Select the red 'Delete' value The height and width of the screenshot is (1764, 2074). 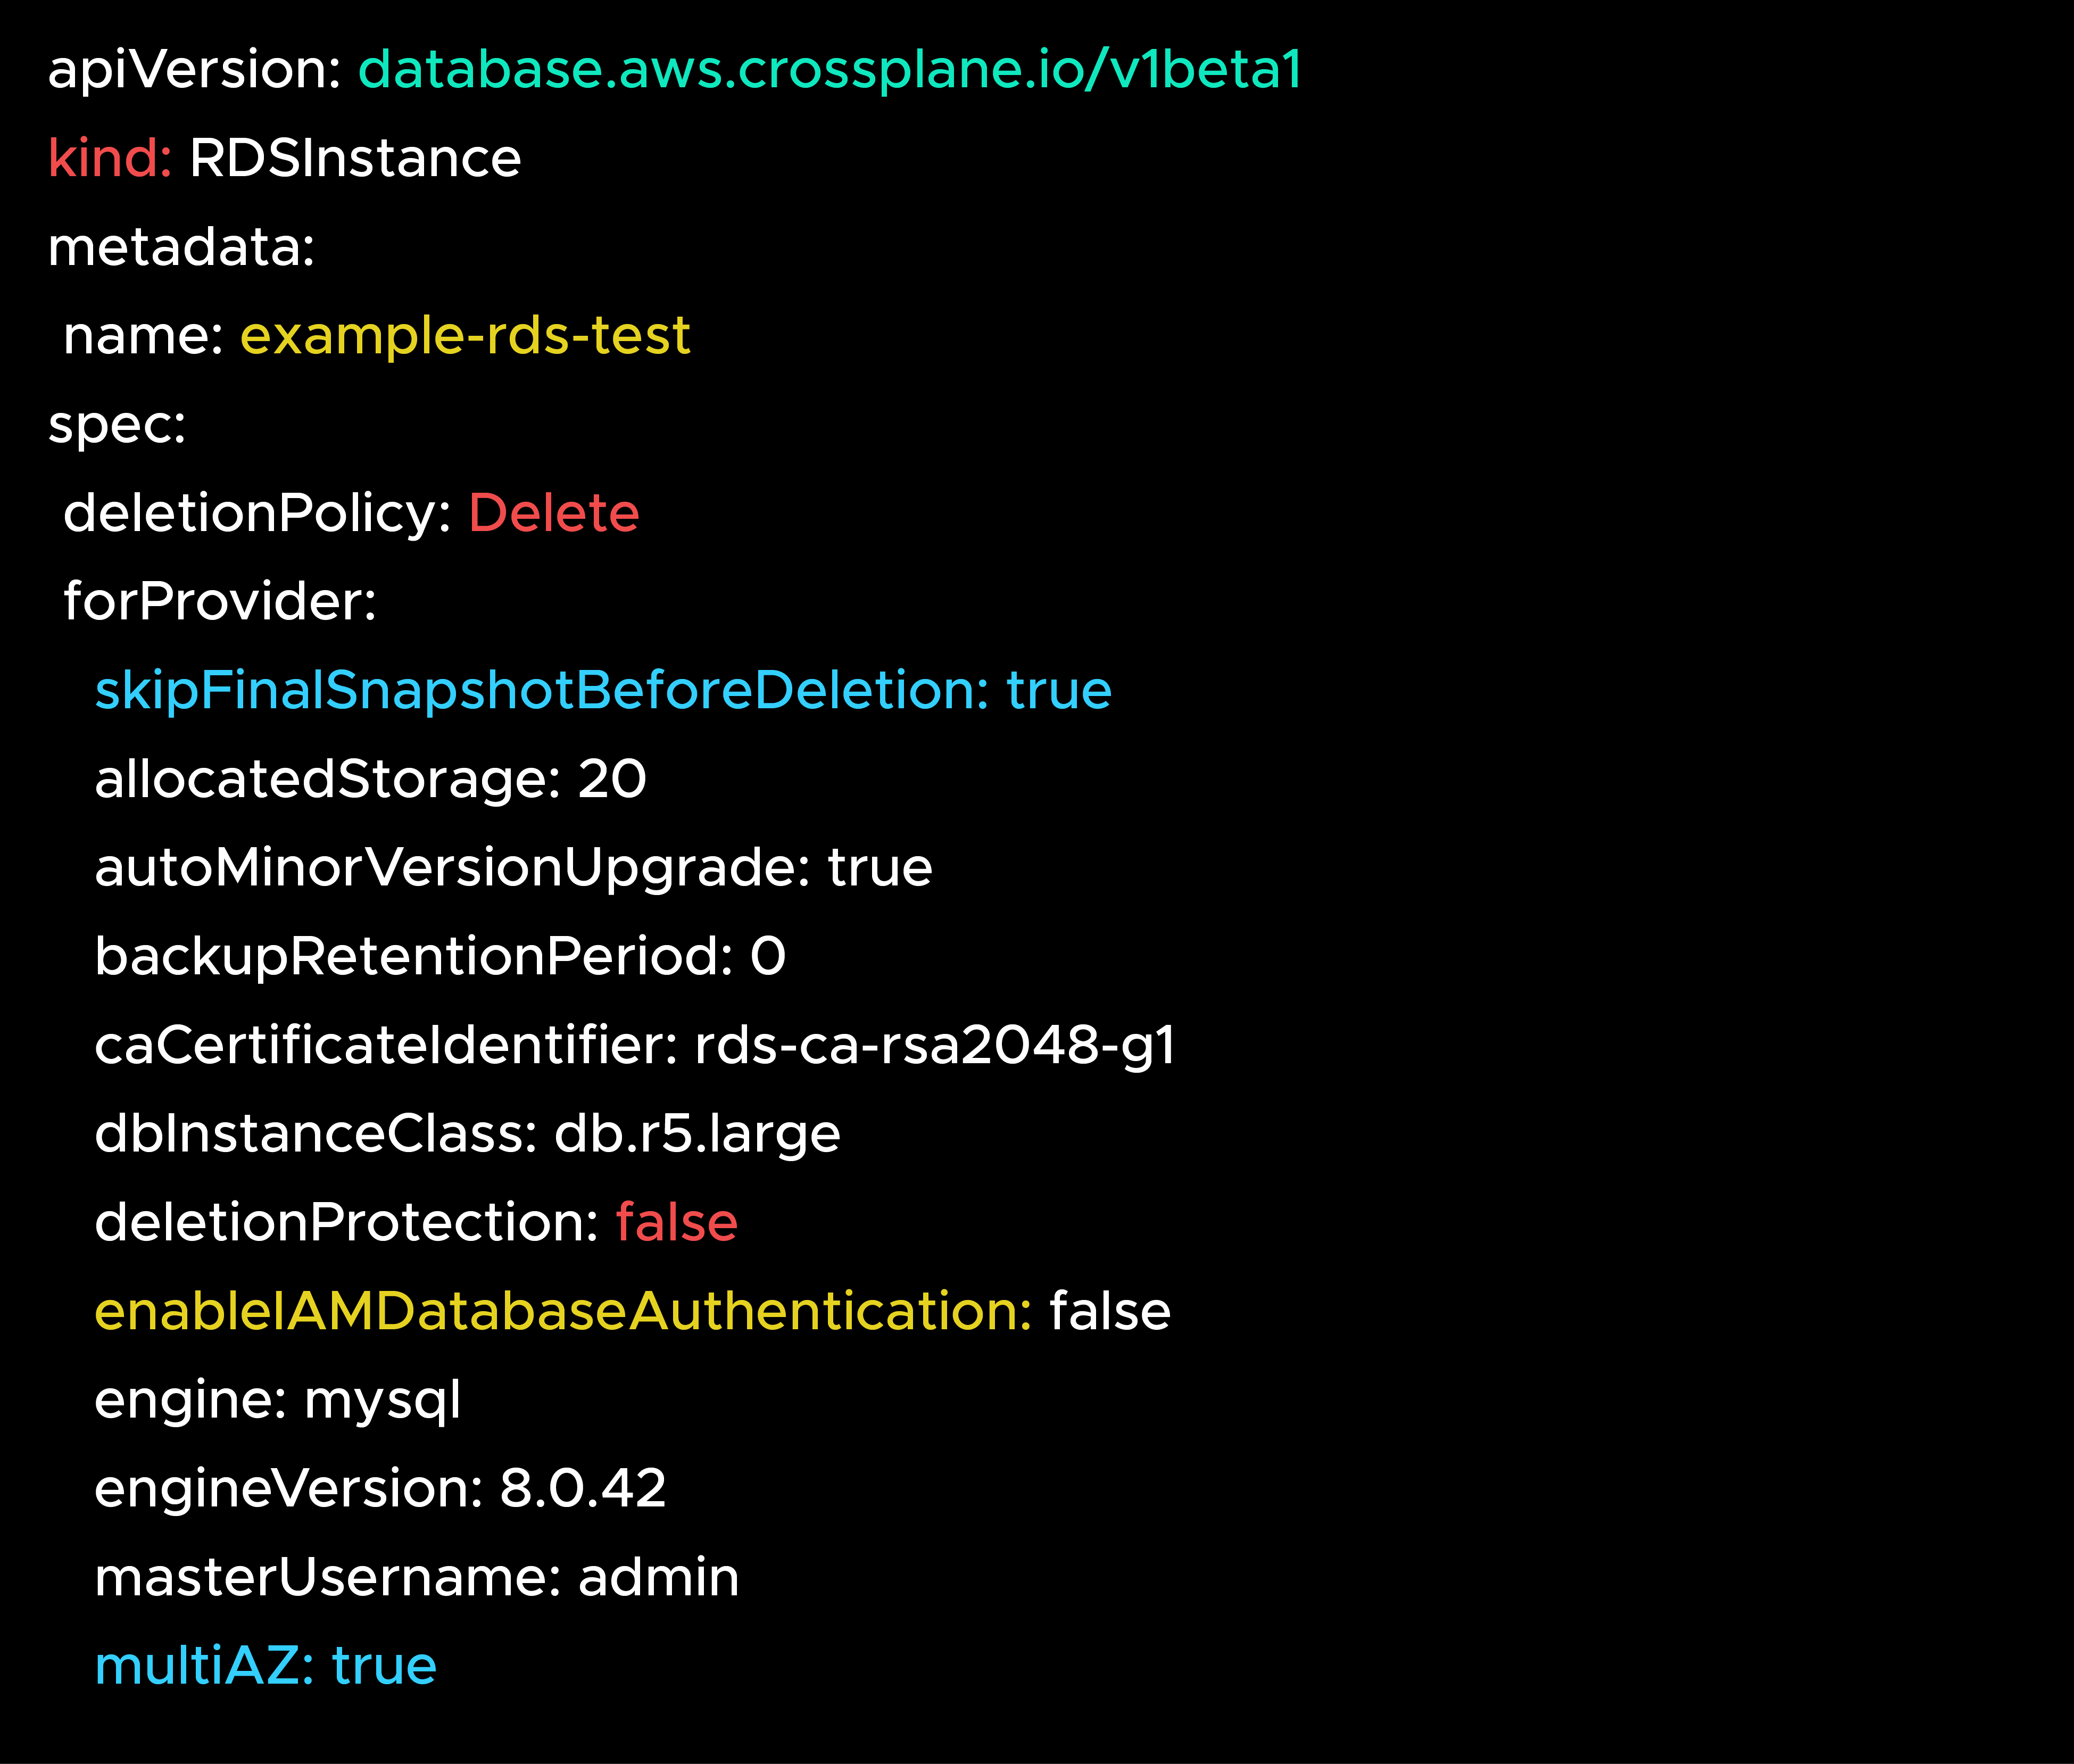tap(553, 513)
